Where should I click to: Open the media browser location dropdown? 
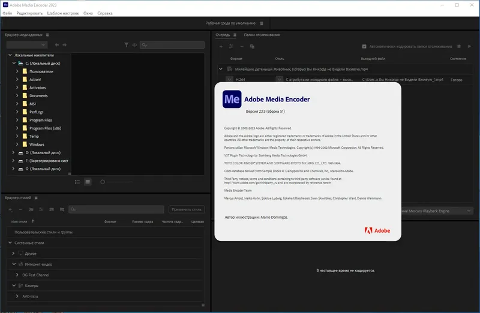[27, 45]
